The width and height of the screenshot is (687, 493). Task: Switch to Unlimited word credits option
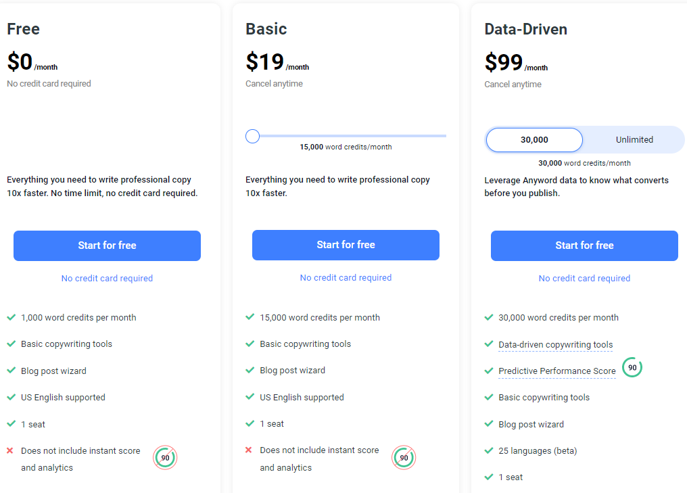[x=634, y=140]
